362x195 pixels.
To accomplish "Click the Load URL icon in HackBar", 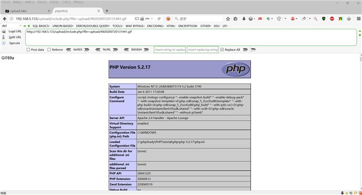I will 4,31.
